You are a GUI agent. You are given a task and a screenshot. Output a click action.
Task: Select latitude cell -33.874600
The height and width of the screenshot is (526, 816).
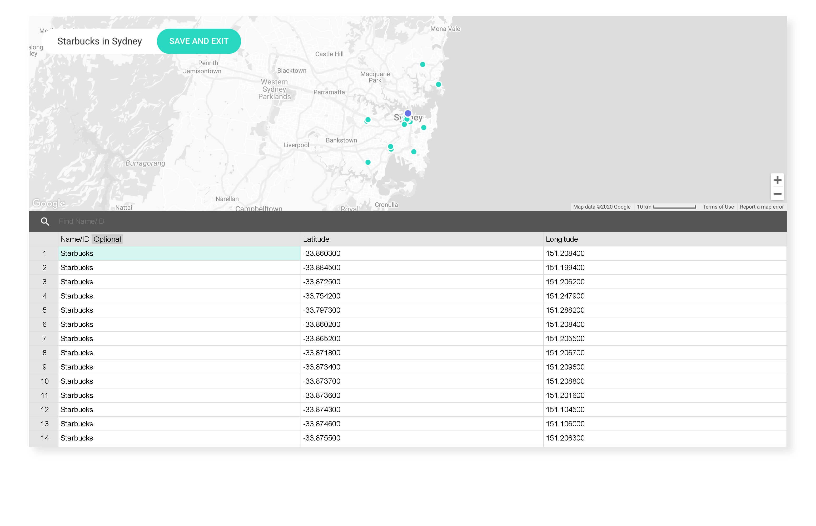point(422,423)
